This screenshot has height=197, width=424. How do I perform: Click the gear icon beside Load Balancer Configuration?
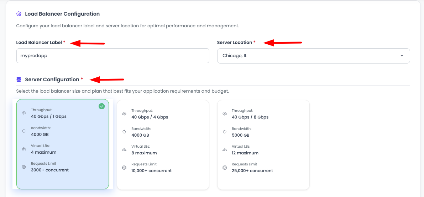[x=19, y=14]
